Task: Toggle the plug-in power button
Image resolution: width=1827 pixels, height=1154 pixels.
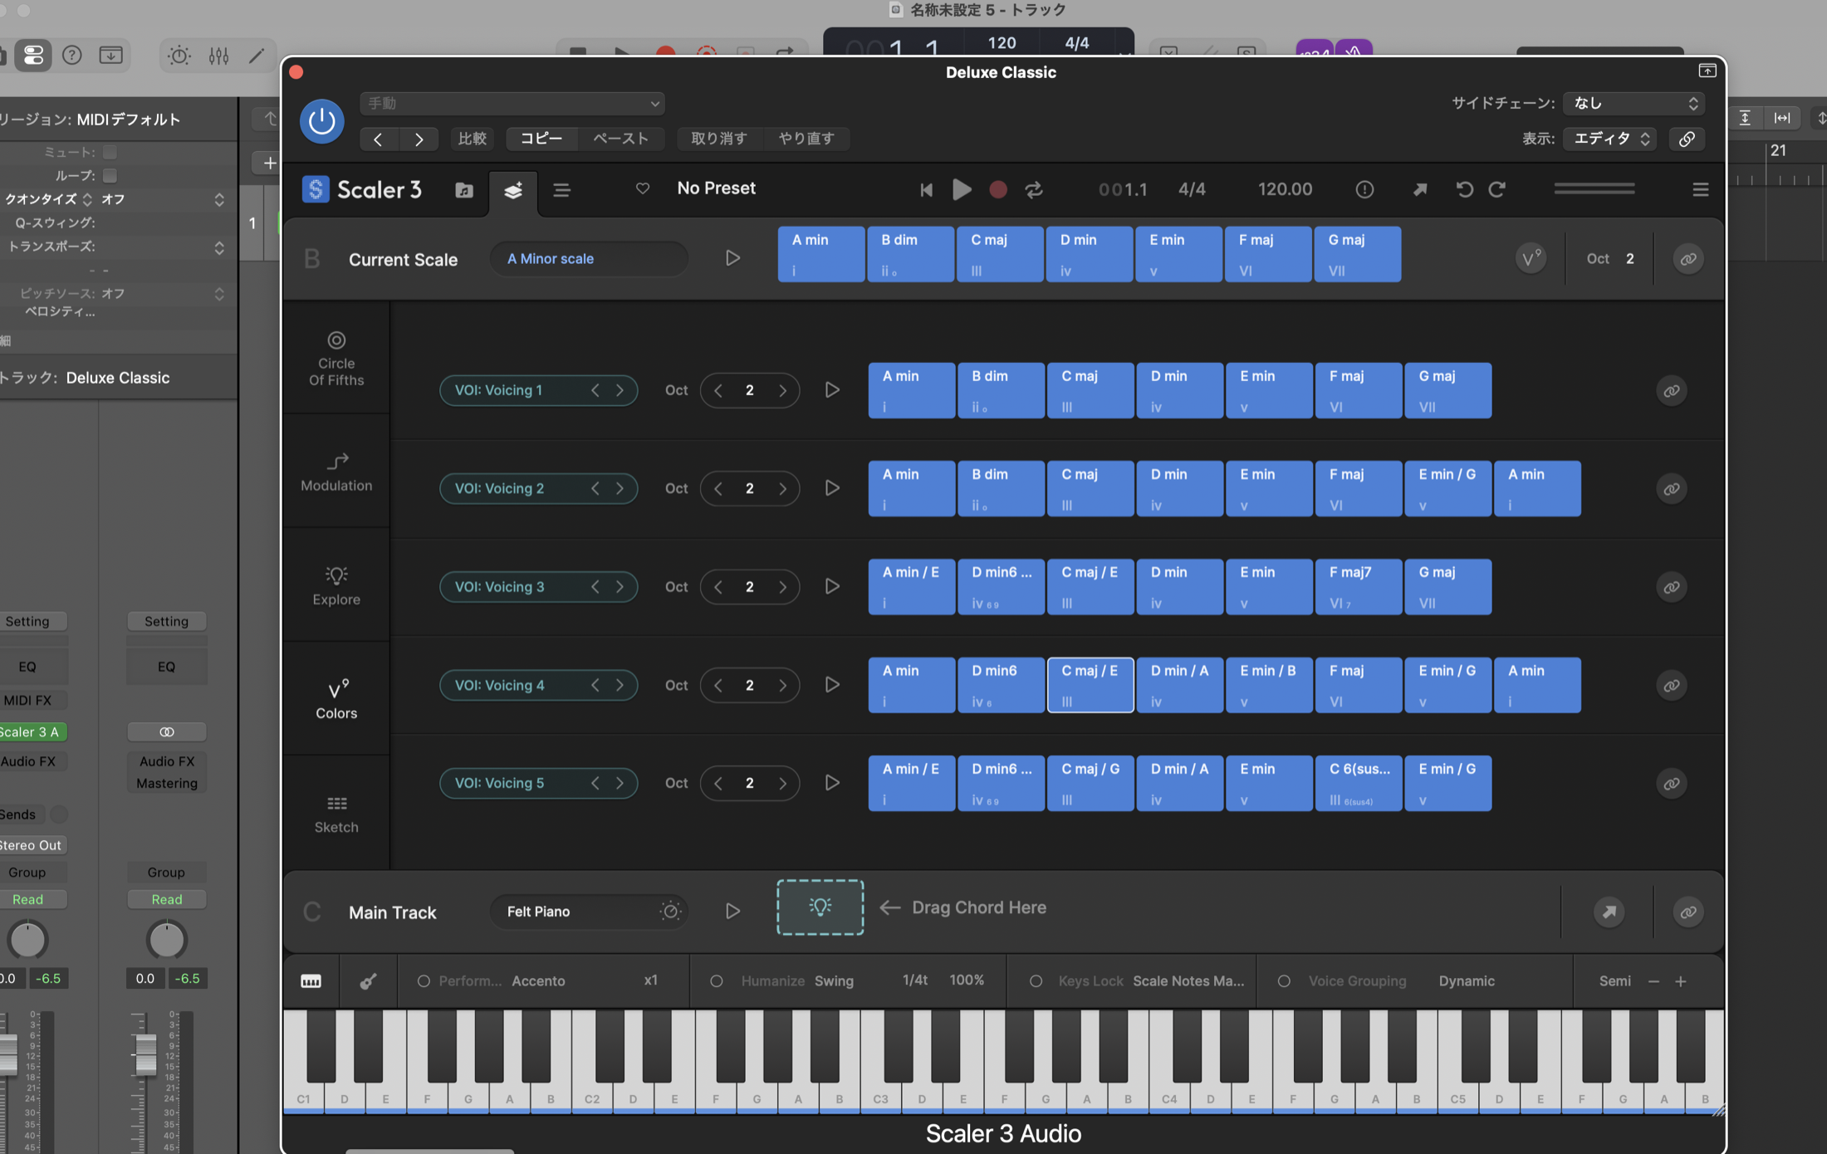Action: pyautogui.click(x=321, y=121)
